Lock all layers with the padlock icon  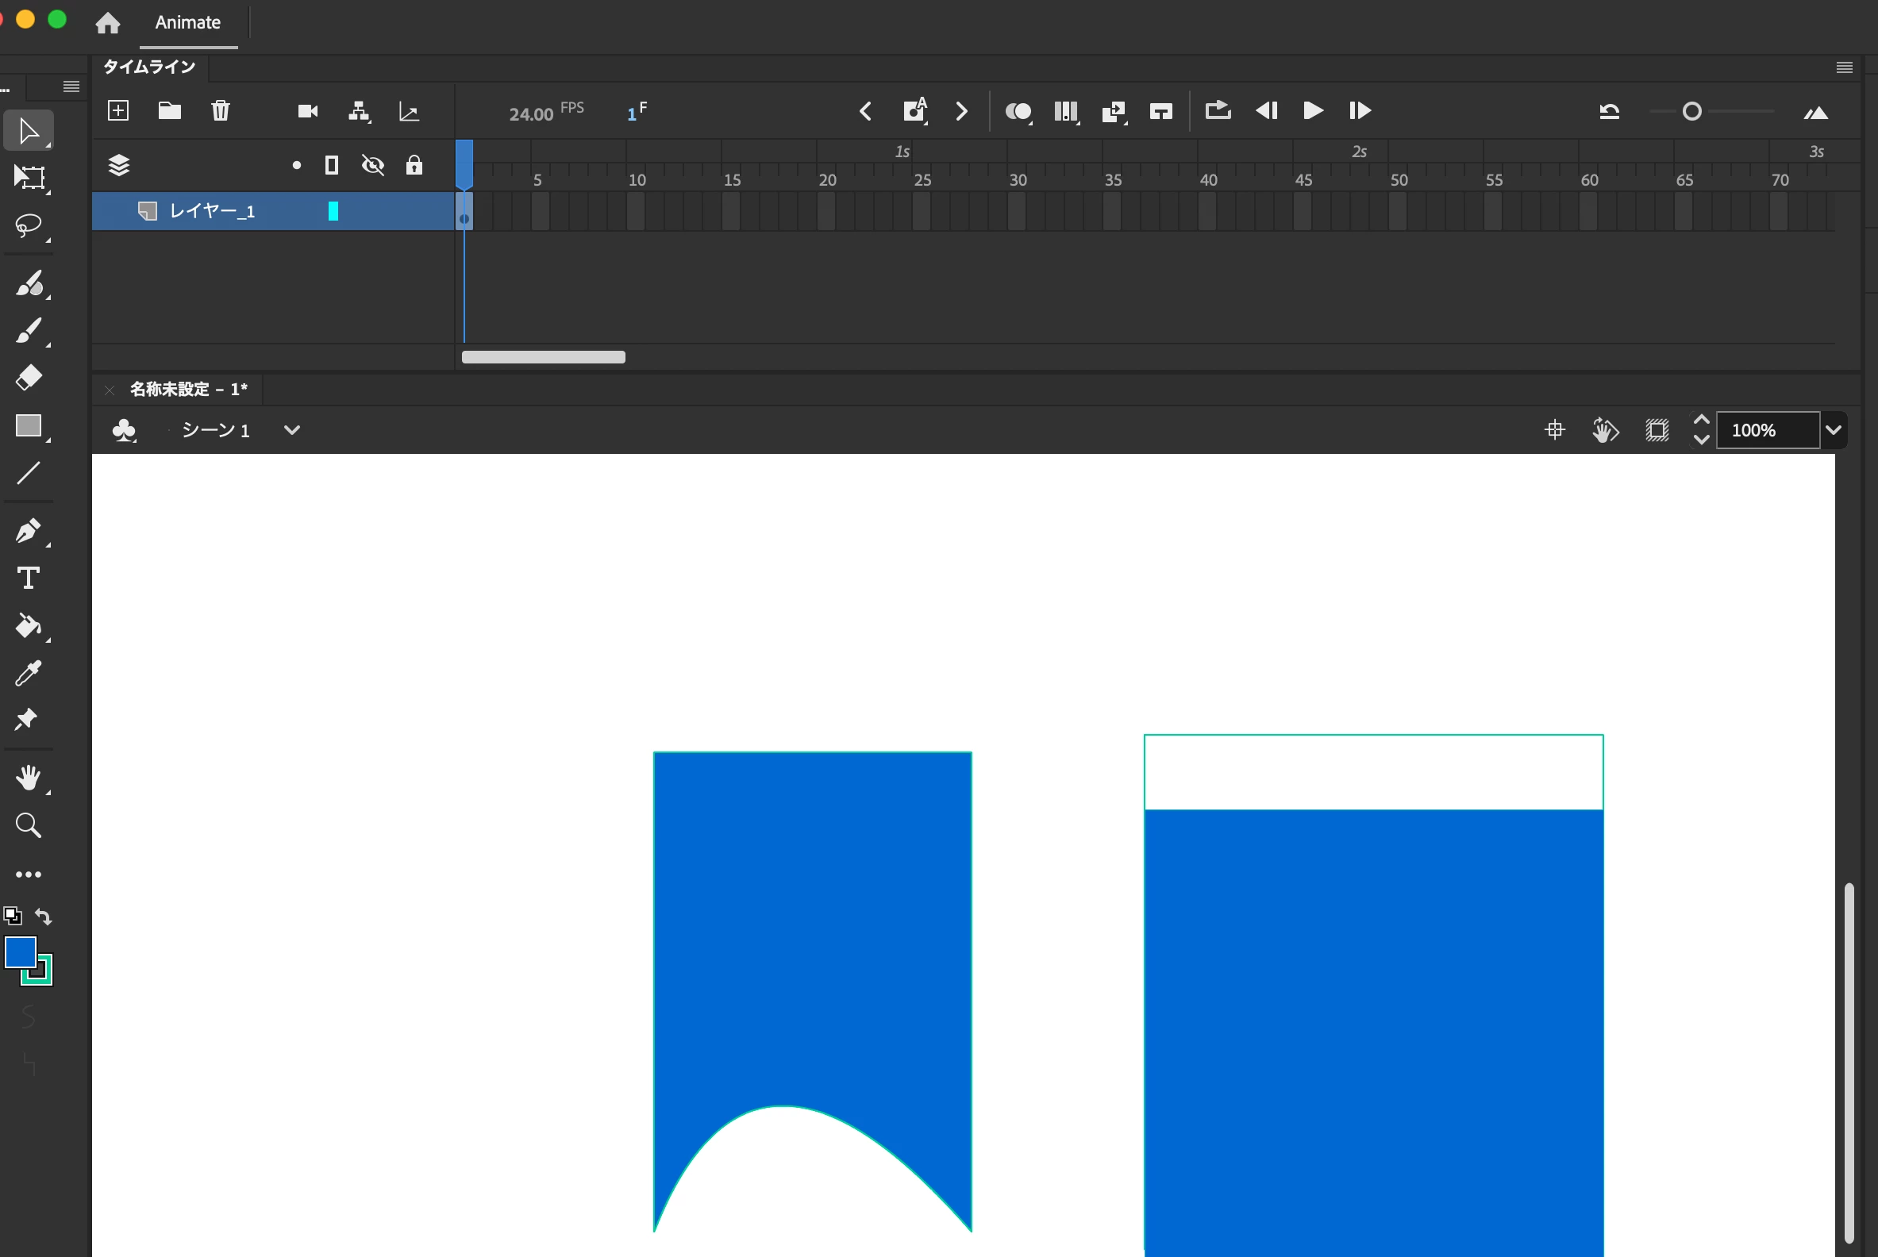click(414, 165)
